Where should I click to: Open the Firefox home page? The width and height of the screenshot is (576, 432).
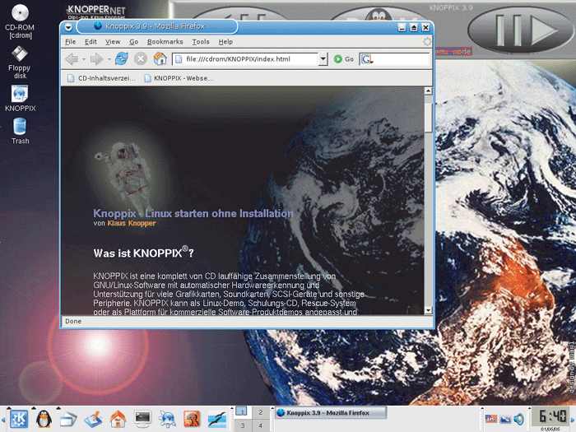160,58
